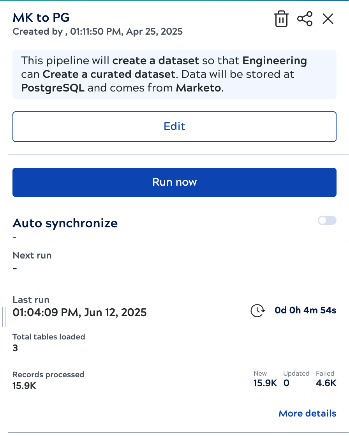Click Marketo in the pipeline description

pyautogui.click(x=199, y=88)
